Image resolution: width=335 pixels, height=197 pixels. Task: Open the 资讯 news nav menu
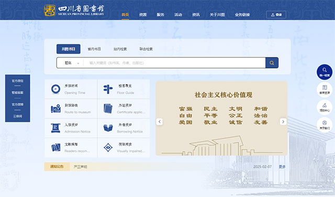196,15
